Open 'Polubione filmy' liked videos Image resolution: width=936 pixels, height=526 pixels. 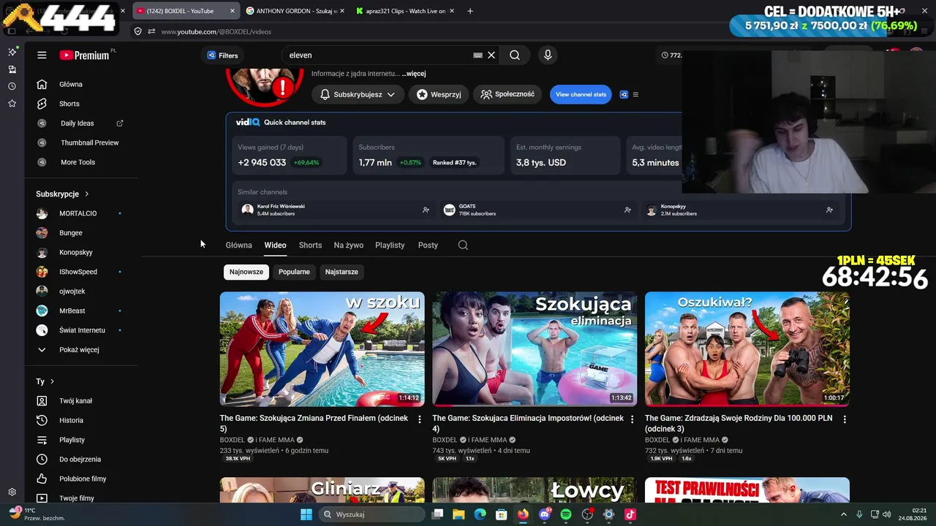click(81, 479)
